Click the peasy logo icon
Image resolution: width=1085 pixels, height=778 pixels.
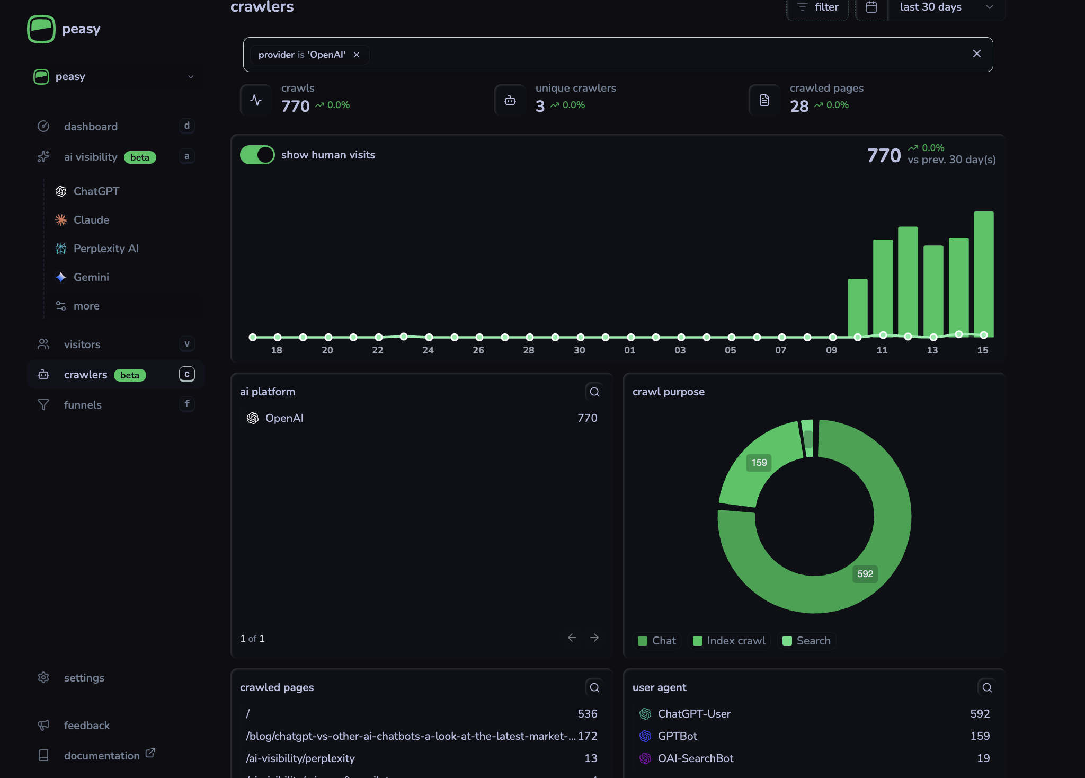tap(41, 29)
